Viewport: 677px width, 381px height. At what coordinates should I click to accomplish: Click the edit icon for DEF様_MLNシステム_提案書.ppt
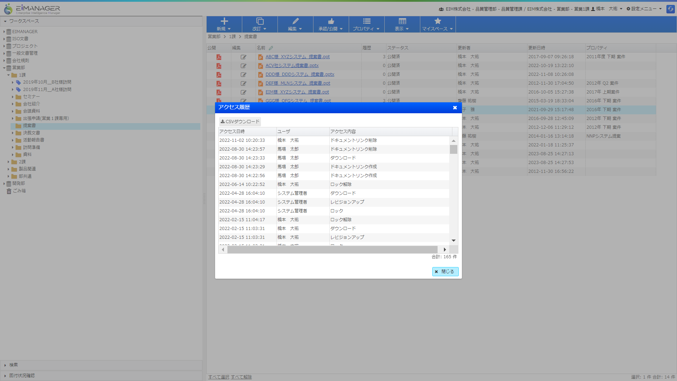click(243, 83)
